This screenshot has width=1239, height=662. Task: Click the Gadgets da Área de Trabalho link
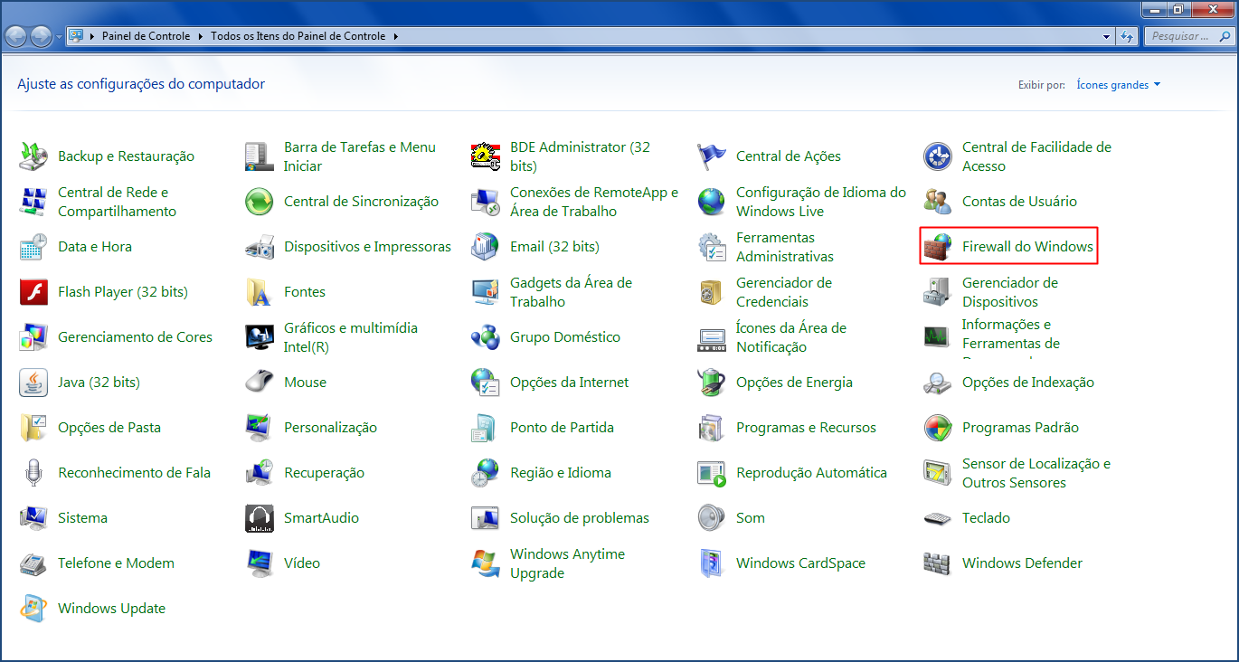coord(572,292)
